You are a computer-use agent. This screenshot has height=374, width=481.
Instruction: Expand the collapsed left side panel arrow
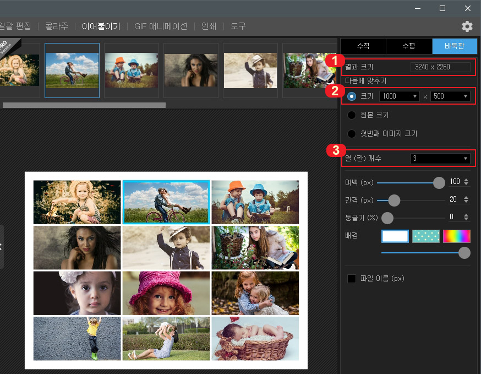(1, 247)
